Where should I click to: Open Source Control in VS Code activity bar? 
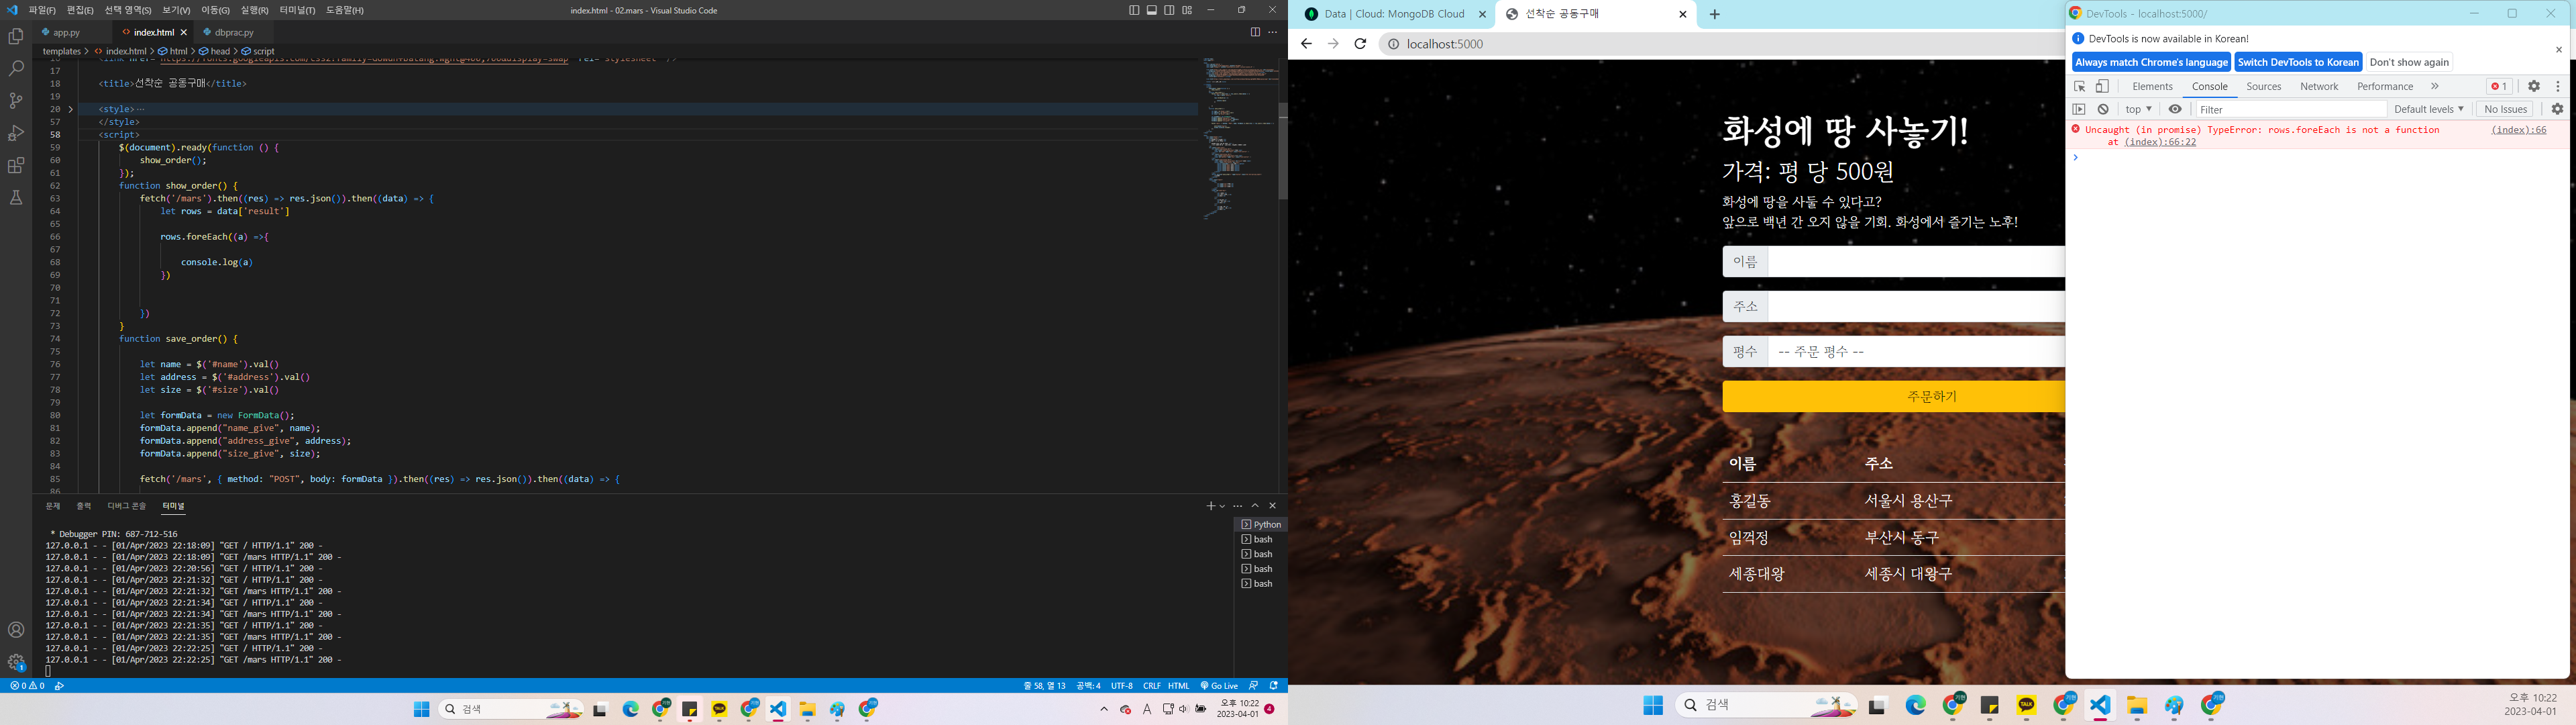[x=16, y=100]
